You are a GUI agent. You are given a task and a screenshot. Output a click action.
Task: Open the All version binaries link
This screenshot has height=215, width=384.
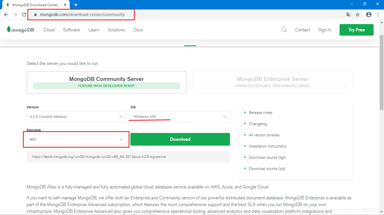pos(264,135)
